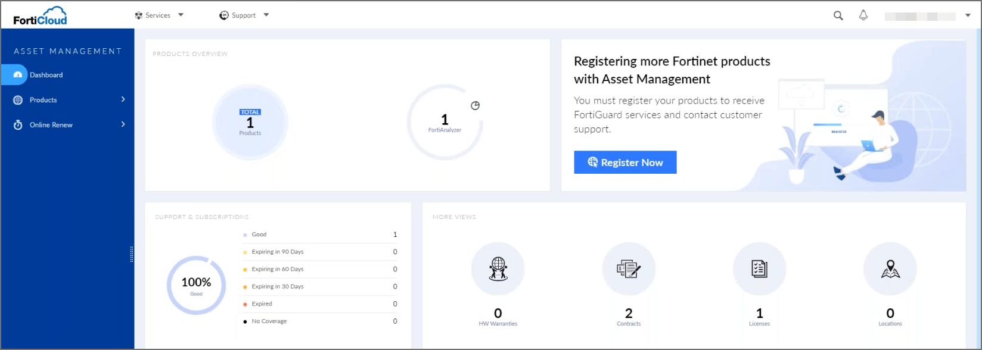The width and height of the screenshot is (982, 350).
Task: Click the FortiCloud logo
Action: click(41, 16)
